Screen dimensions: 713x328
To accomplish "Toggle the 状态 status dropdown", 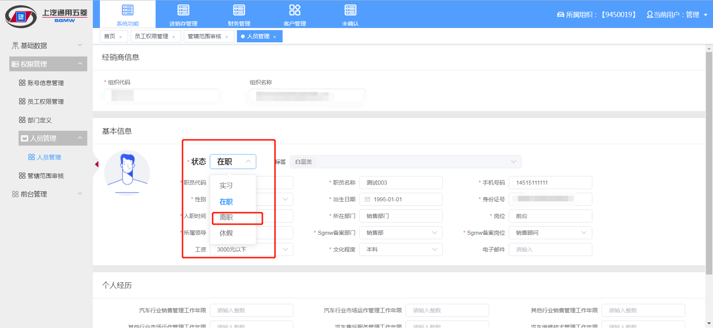I will pos(233,162).
